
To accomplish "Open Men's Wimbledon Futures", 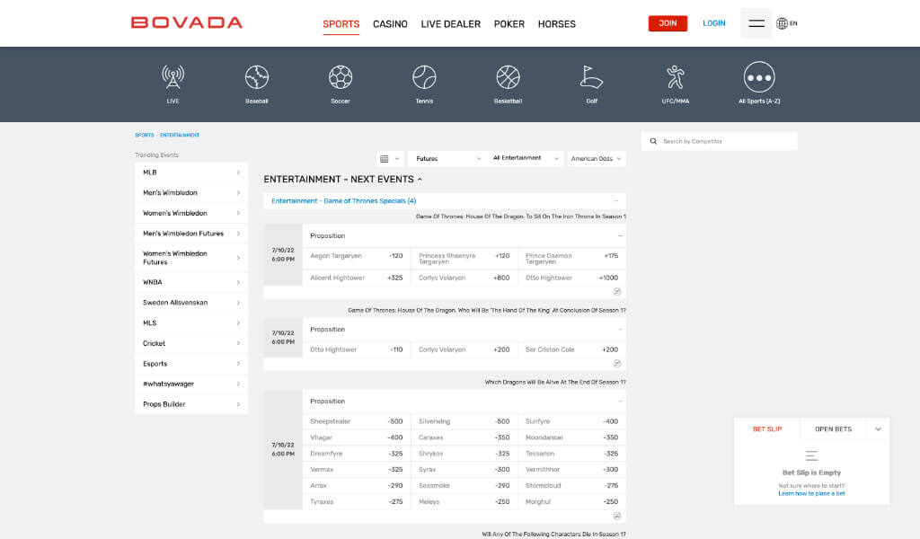I will coord(191,234).
